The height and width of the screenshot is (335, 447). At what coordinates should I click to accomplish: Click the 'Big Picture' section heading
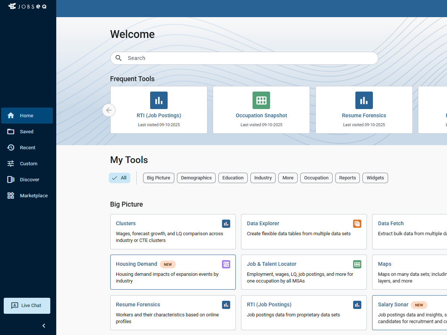[x=126, y=204]
